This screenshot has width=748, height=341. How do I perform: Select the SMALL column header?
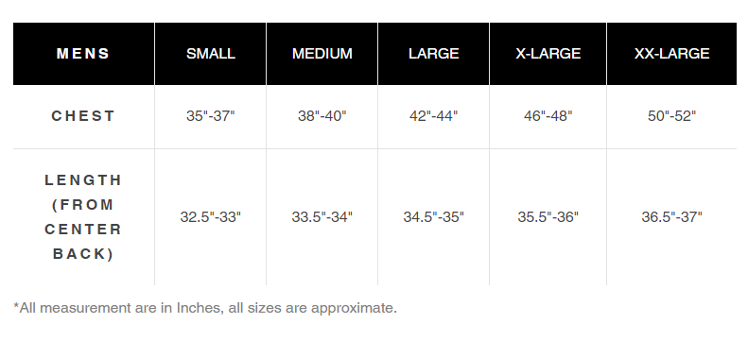tap(210, 54)
